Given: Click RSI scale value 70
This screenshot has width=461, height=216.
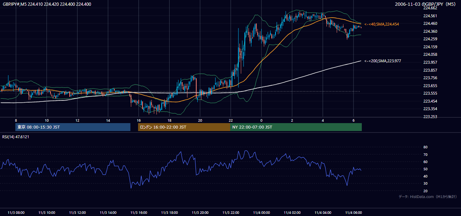Looking at the screenshot, I should pyautogui.click(x=425, y=154).
